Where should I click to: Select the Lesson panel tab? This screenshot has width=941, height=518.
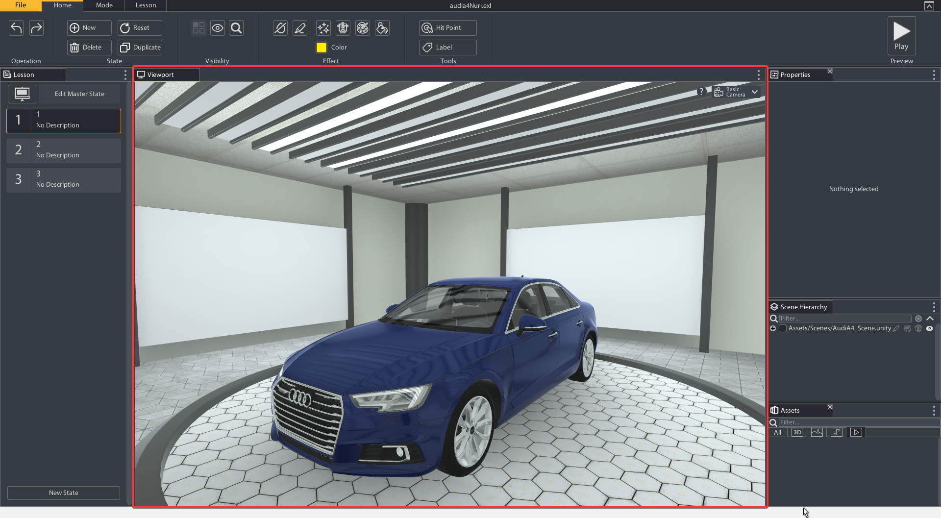point(33,74)
